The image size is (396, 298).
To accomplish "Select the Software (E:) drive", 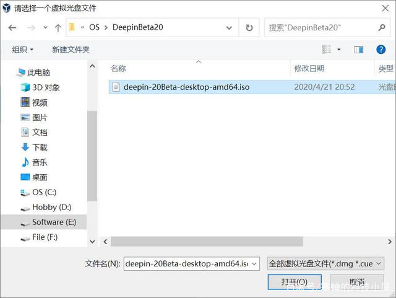I will [43, 222].
